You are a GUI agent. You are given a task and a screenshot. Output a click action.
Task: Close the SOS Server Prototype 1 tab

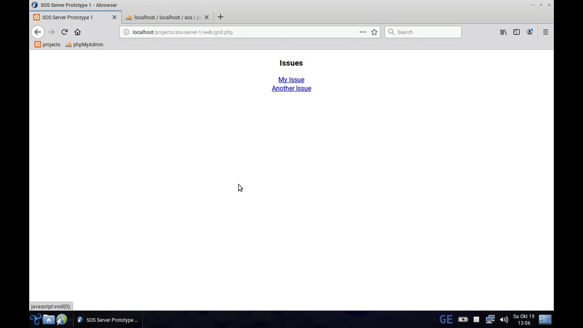(x=114, y=17)
